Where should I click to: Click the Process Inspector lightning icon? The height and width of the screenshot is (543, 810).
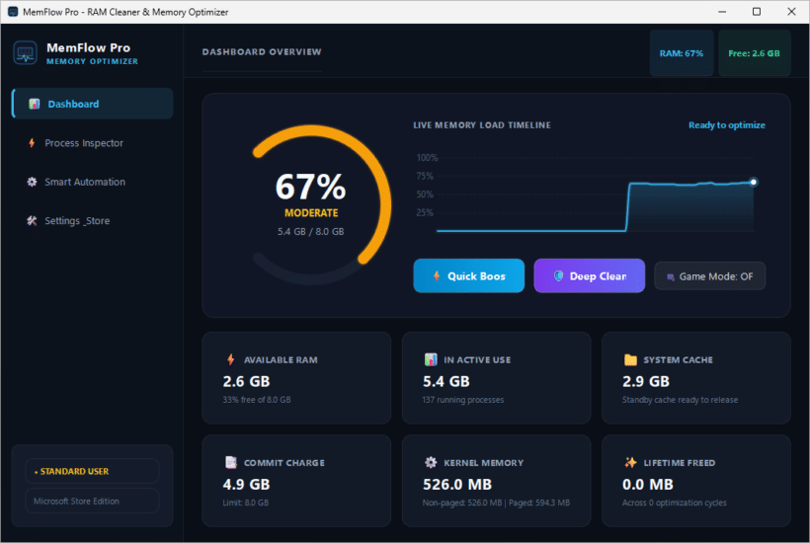pyautogui.click(x=32, y=143)
